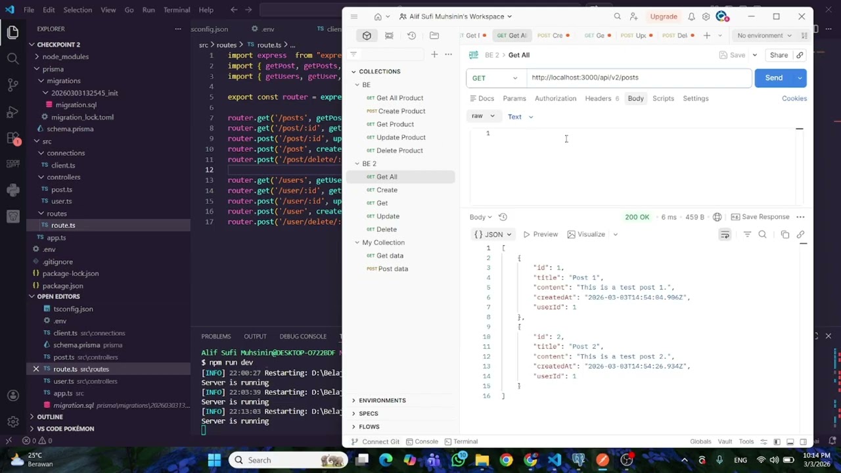Viewport: 841px width, 473px height.
Task: Search within the response body
Action: pyautogui.click(x=762, y=235)
